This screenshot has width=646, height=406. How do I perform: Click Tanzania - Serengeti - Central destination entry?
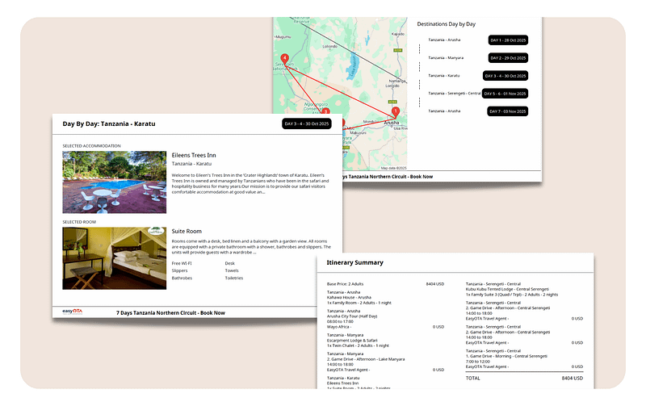455,94
